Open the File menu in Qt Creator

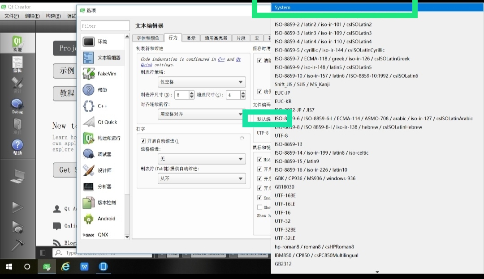click(12, 16)
